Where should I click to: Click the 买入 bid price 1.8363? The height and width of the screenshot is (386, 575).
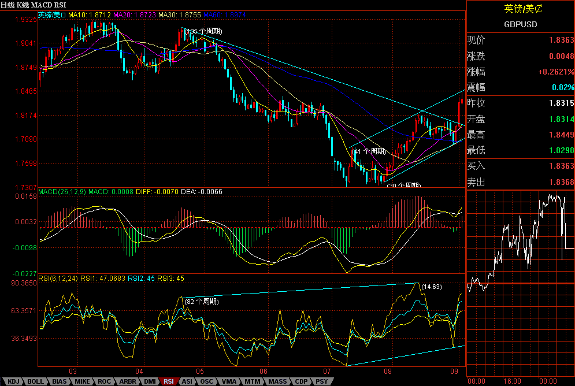[x=561, y=166]
